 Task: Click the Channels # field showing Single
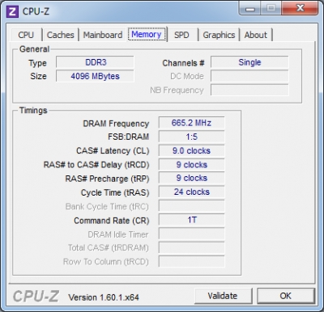point(249,62)
